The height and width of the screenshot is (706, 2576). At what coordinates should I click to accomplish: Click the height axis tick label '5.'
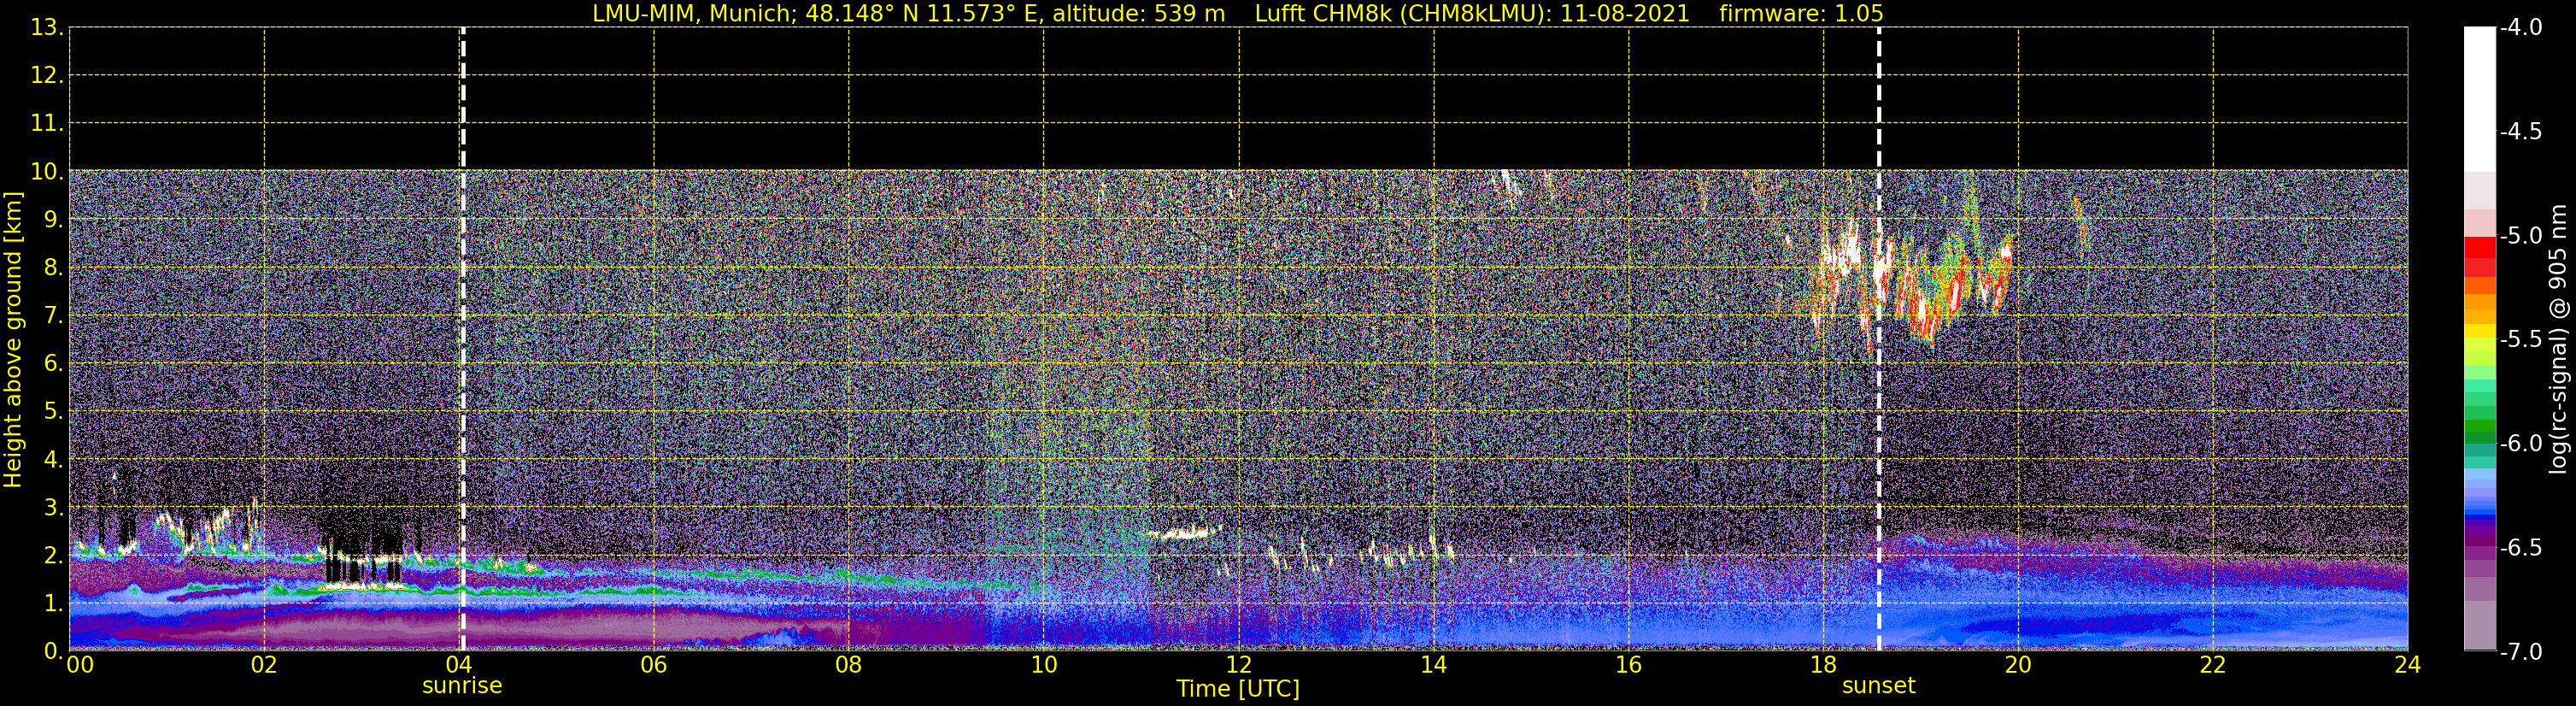(x=54, y=412)
